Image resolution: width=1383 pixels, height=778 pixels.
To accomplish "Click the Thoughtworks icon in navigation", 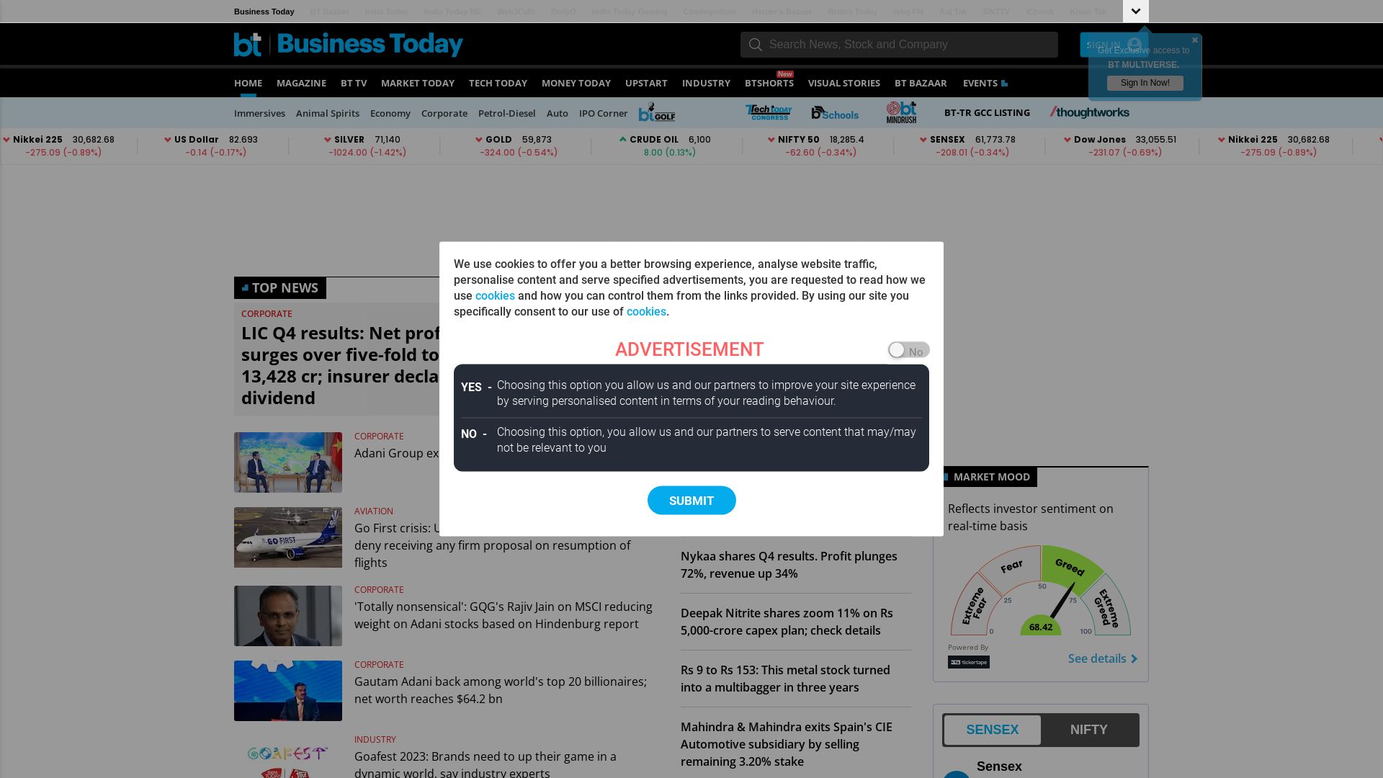I will pos(1090,111).
